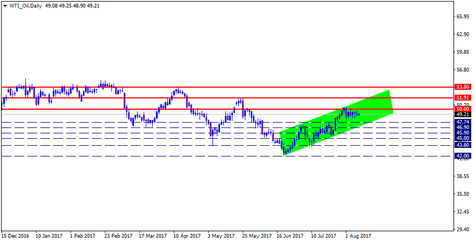
Task: Open the chart menu triangle beside WTI_Oil
Action: click(5, 5)
